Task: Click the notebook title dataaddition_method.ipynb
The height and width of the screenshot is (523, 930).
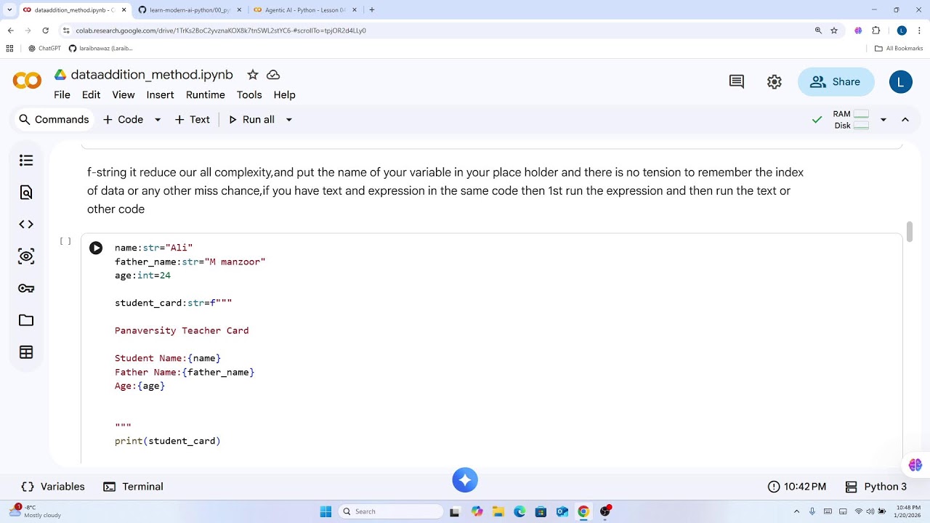Action: pos(152,75)
